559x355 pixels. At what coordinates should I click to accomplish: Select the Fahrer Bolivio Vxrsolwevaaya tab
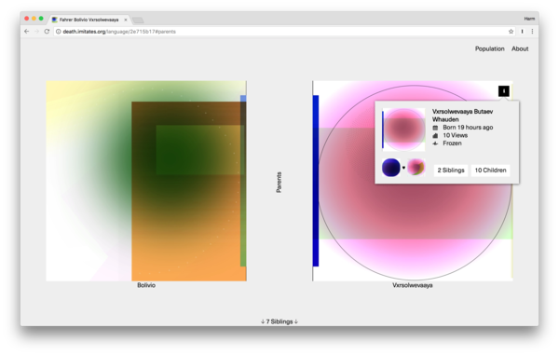tap(89, 20)
